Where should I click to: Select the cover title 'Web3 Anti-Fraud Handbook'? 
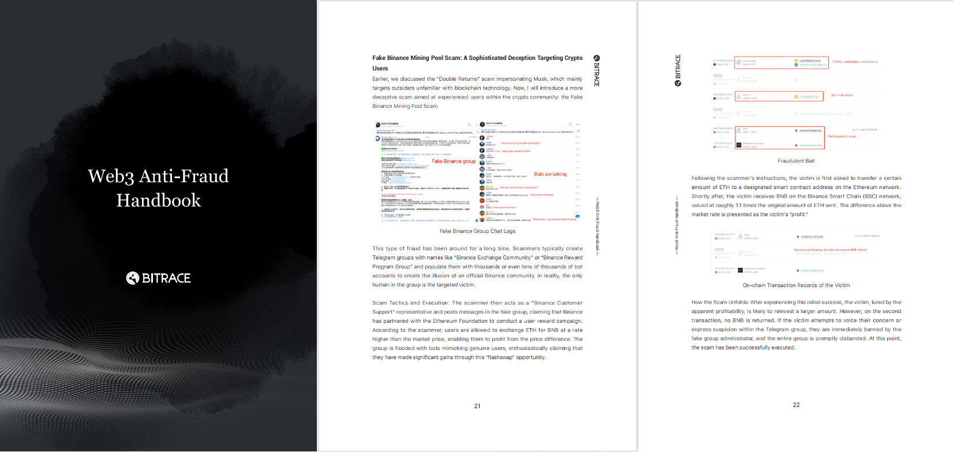[158, 188]
